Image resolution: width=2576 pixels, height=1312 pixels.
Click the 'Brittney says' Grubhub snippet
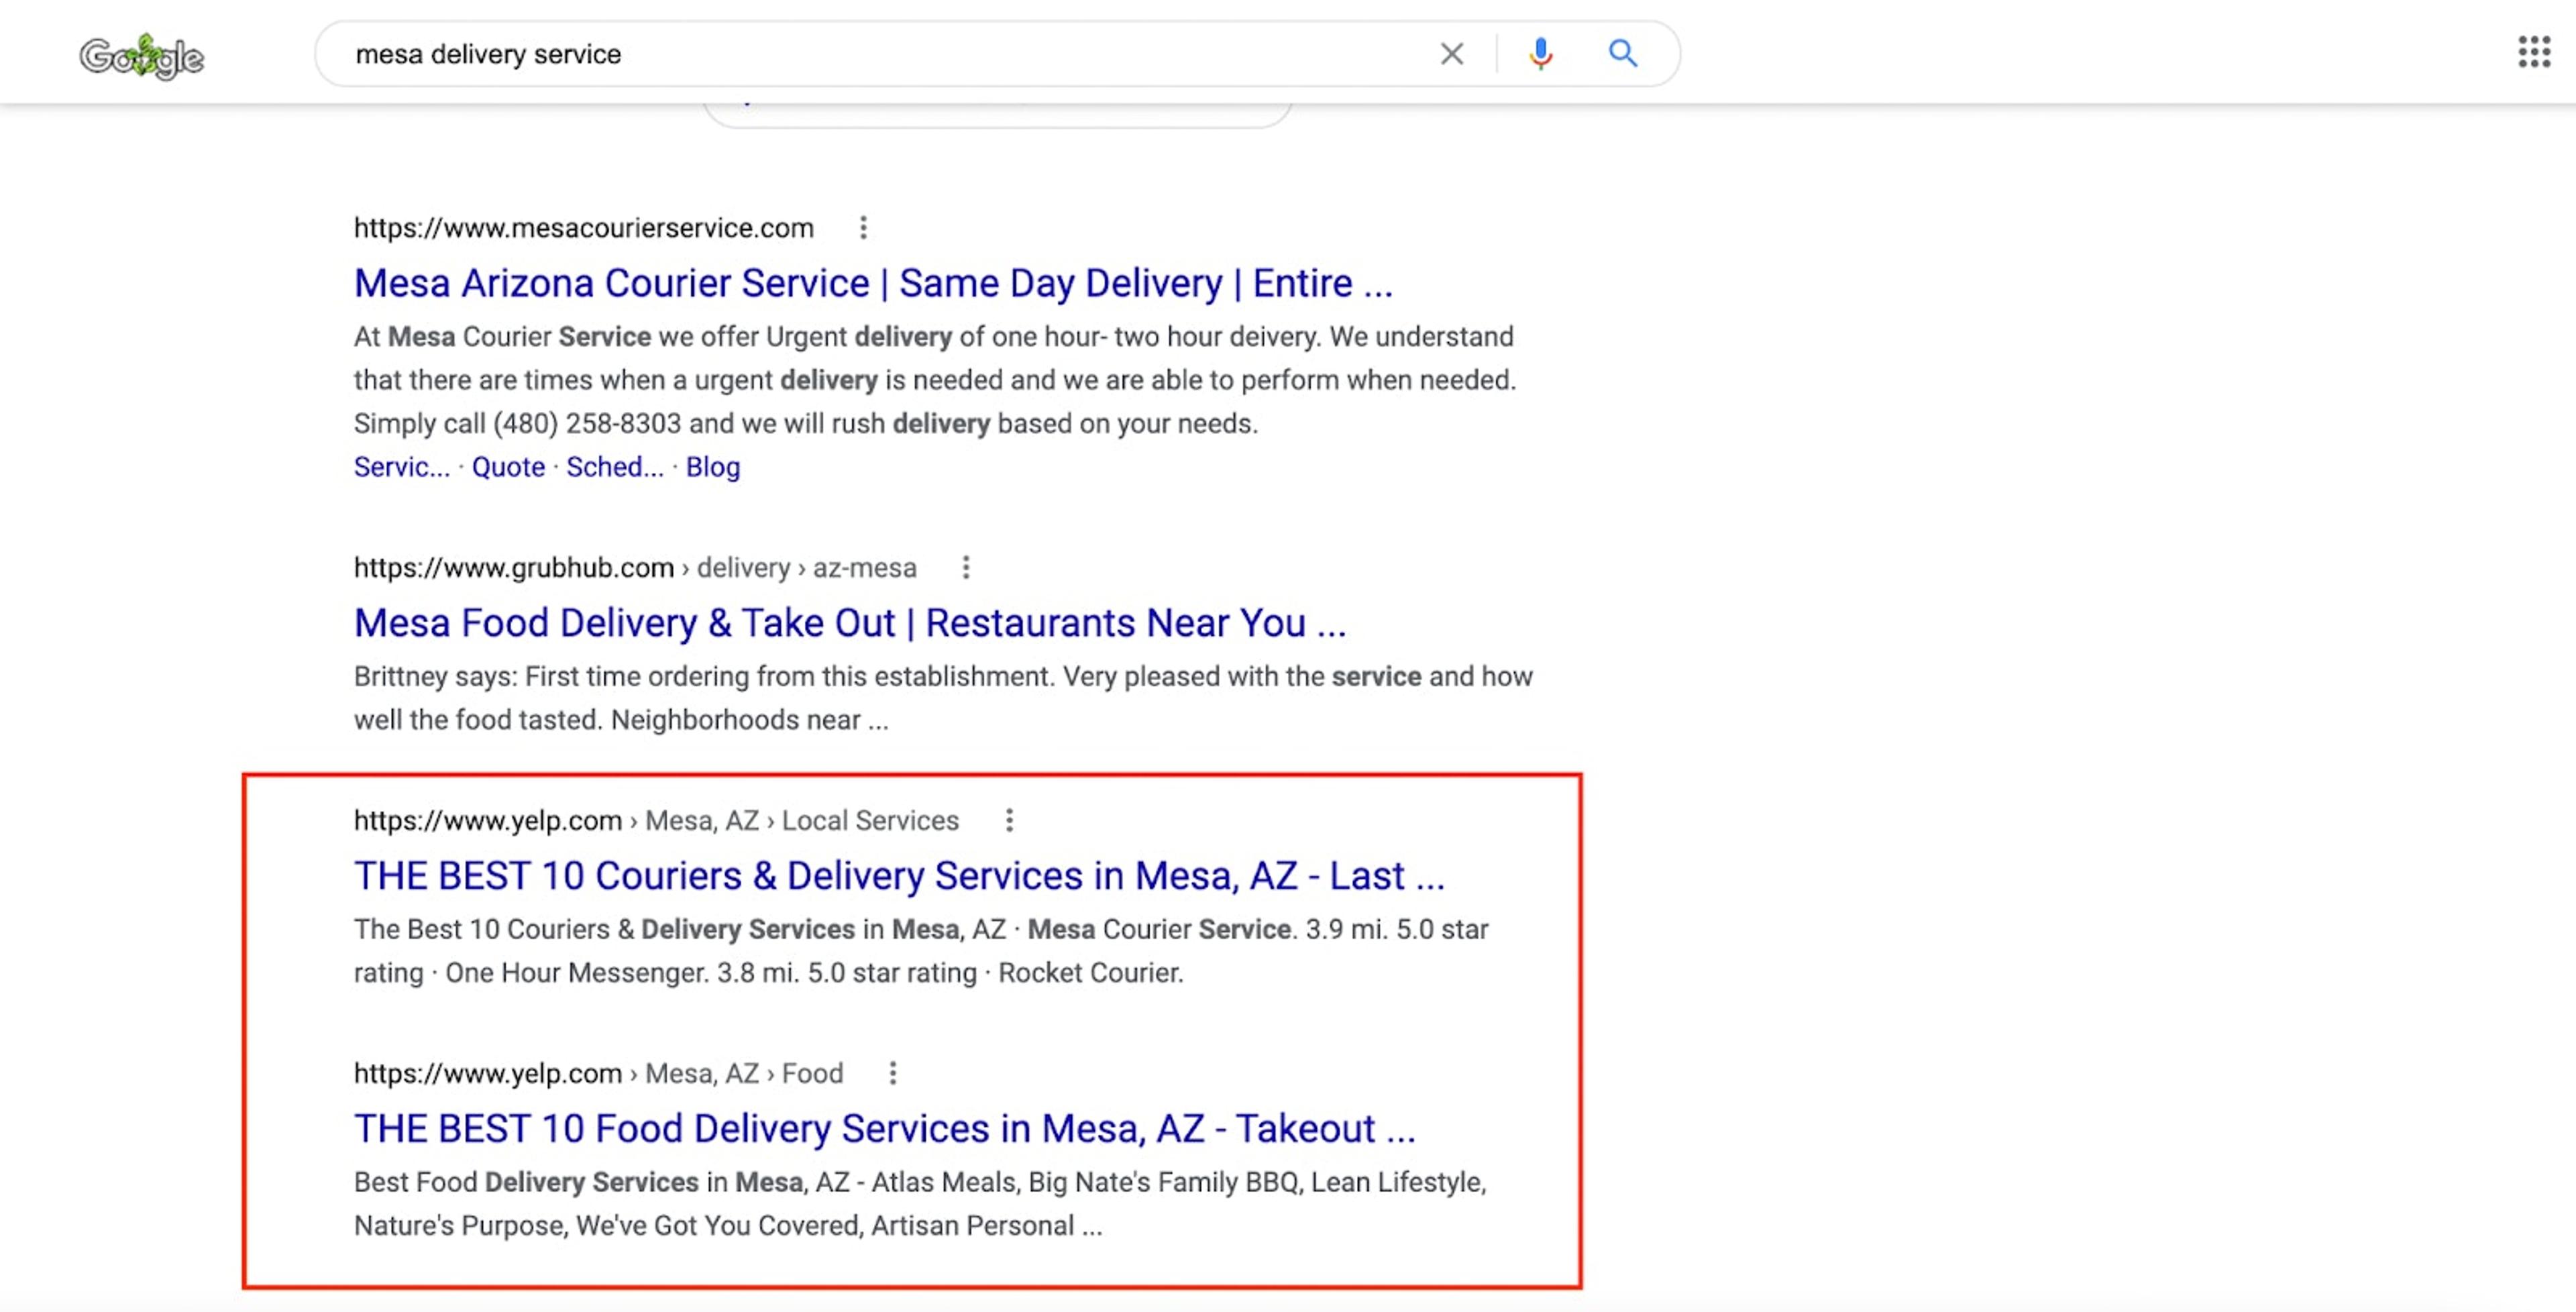click(x=943, y=699)
